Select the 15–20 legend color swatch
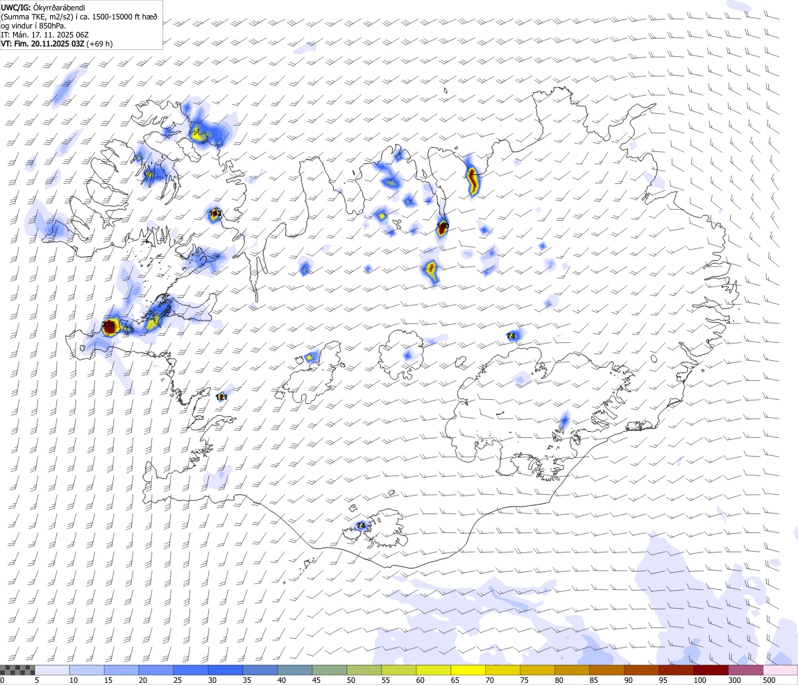The image size is (798, 685). pos(121,670)
